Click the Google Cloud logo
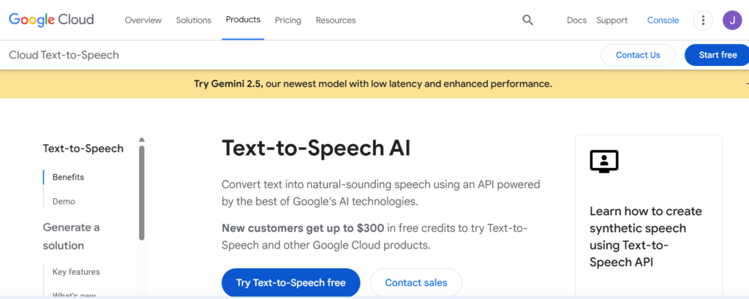 (51, 20)
